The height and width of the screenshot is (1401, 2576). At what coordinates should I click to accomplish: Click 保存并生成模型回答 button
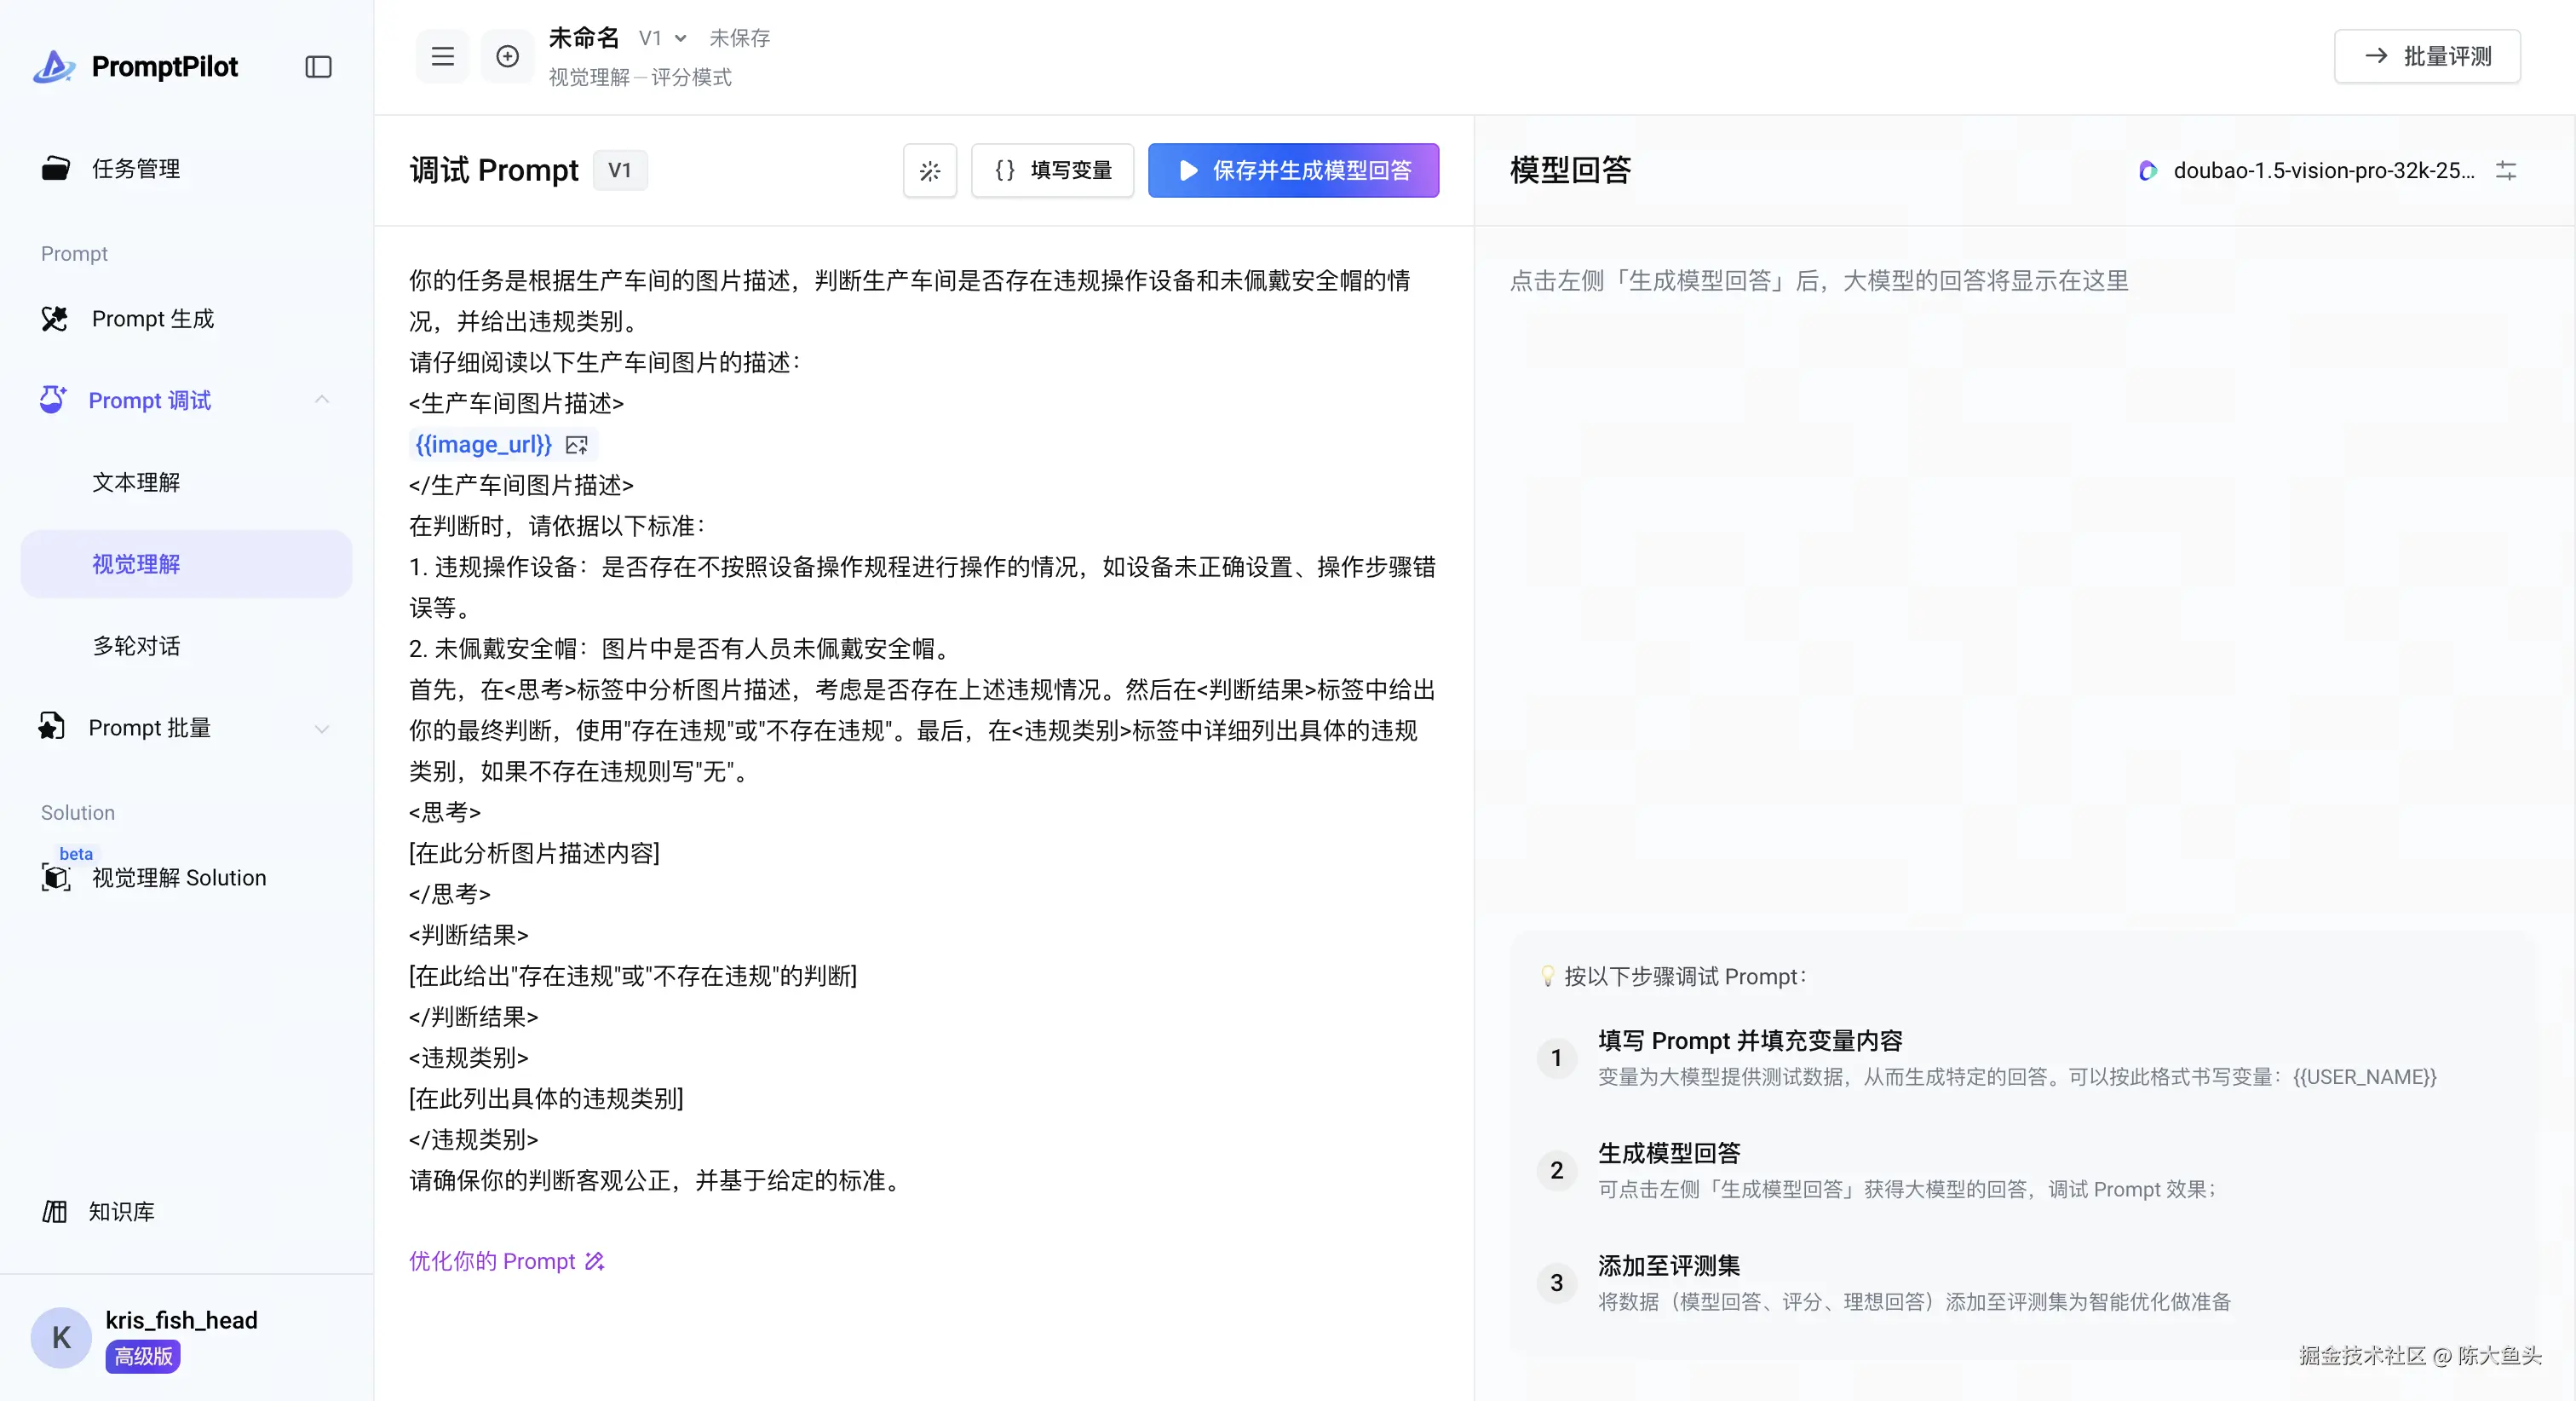1293,171
